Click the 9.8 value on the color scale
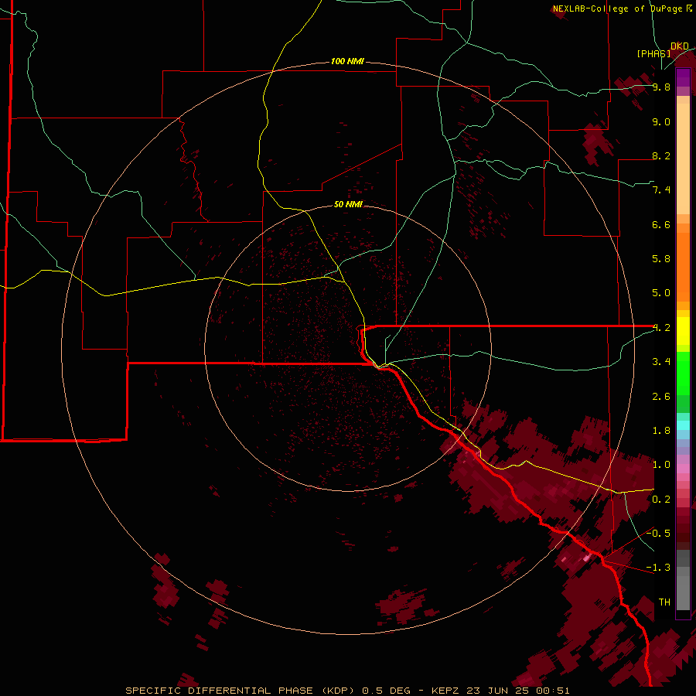The height and width of the screenshot is (696, 696). click(x=661, y=87)
